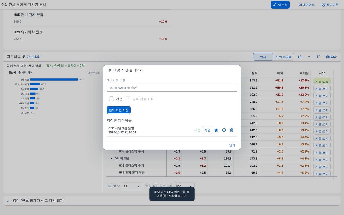Click H29 유기화학 원료 card title
344x215 pixels.
click(x=28, y=32)
